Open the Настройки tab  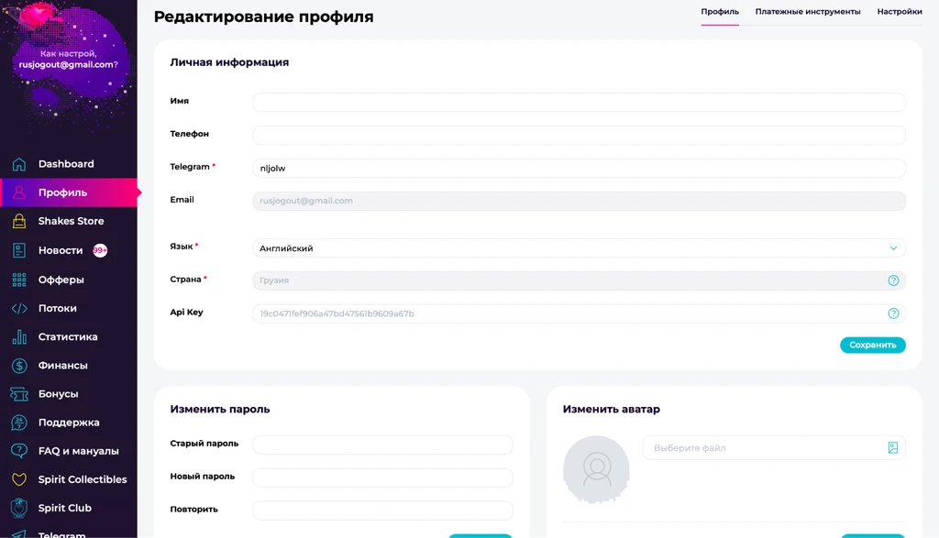[x=900, y=11]
